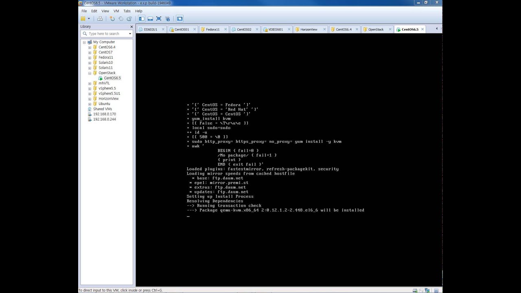Open the Help menu
521x293 pixels.
pos(139,11)
